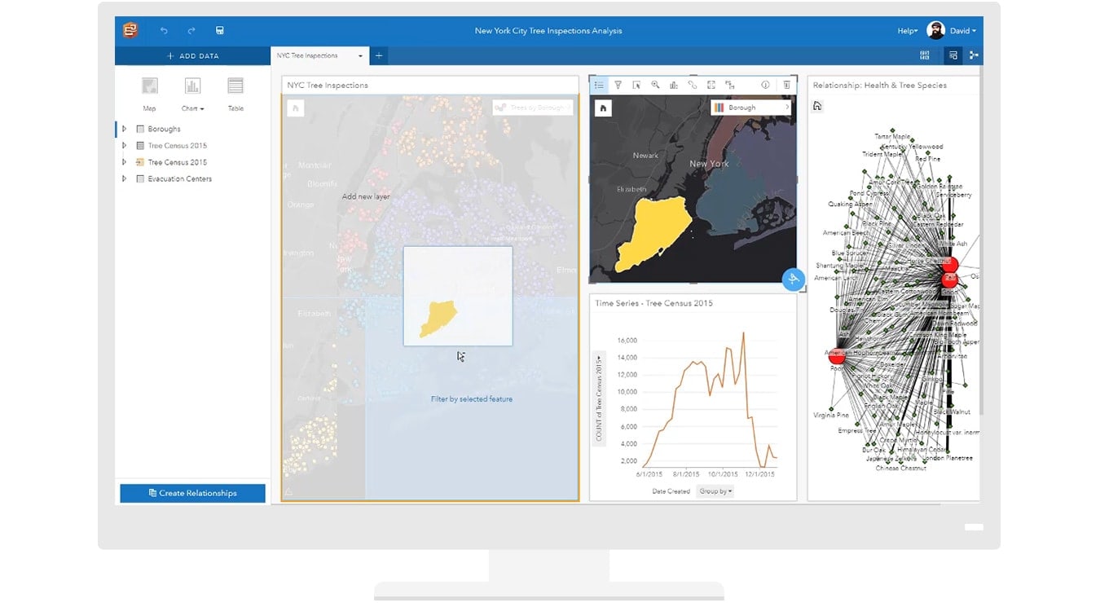The height and width of the screenshot is (603, 1100).
Task: Click the Filter by selected feature drop zone
Action: [472, 399]
